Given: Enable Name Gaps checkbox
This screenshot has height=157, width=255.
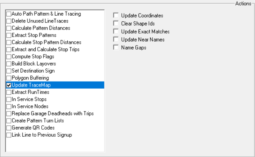Looking at the screenshot, I should (x=116, y=47).
